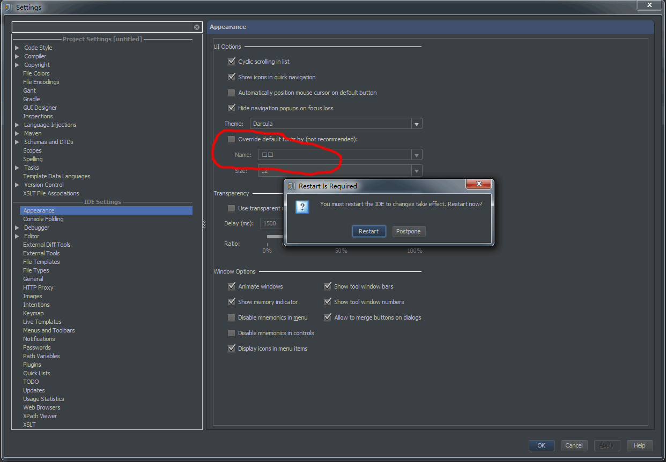The height and width of the screenshot is (462, 666).
Task: Expand the Code Style tree node
Action: 17,48
